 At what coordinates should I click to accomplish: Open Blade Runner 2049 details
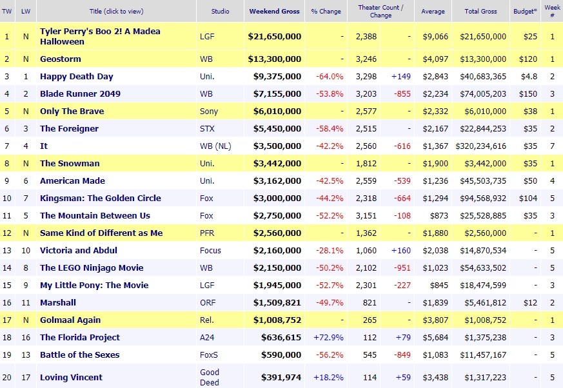80,93
